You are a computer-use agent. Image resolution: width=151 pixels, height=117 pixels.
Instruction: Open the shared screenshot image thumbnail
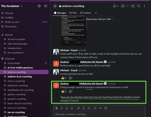pyautogui.click(x=74, y=31)
